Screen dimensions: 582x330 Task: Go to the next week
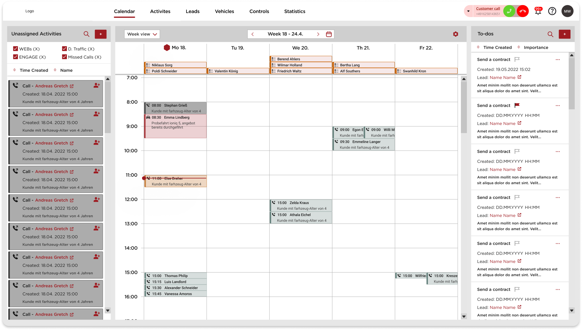318,34
